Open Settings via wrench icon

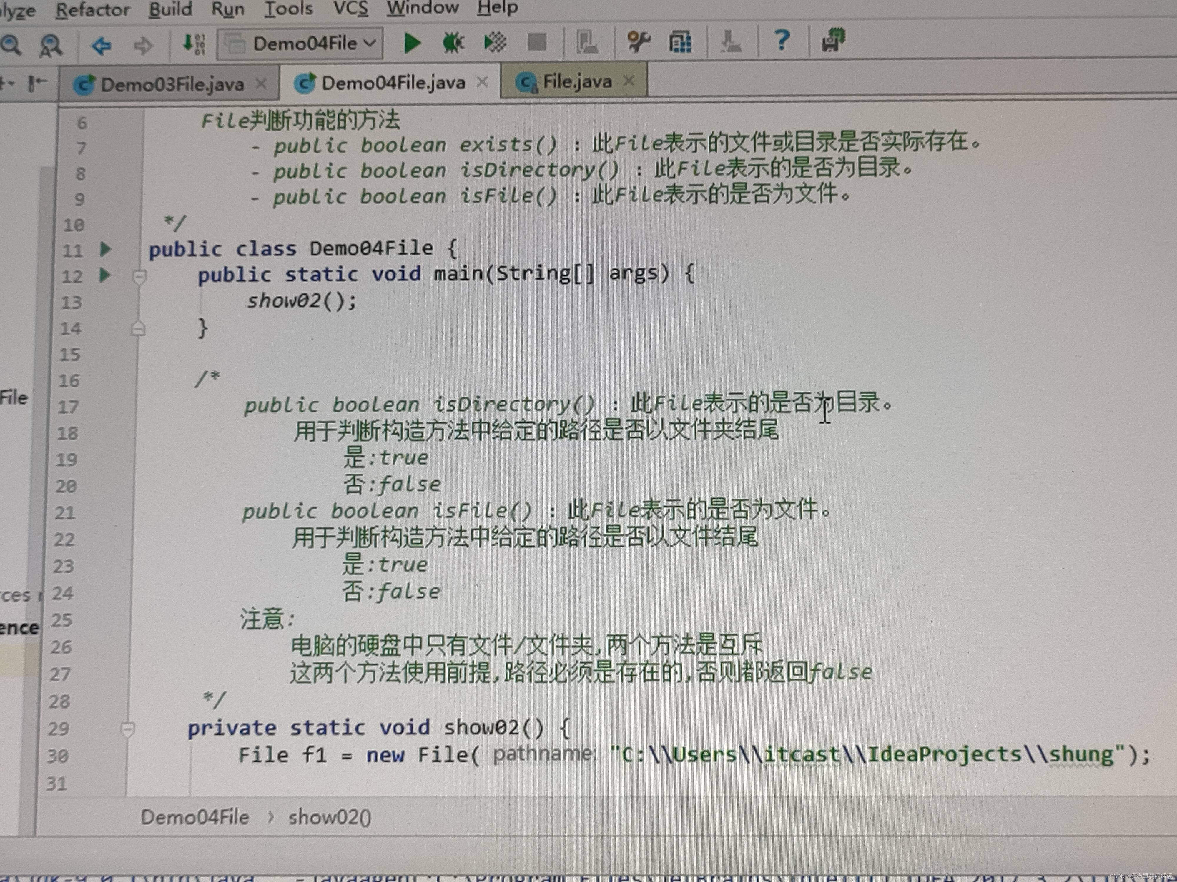pyautogui.click(x=638, y=41)
